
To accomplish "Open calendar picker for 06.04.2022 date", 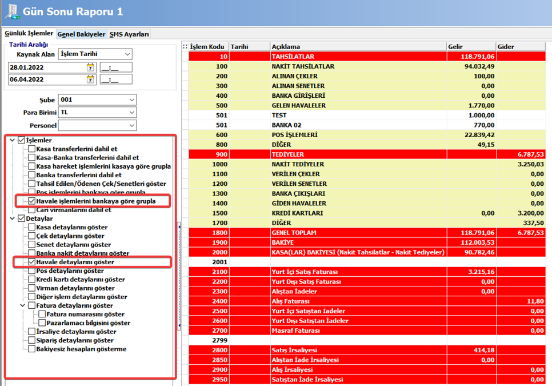I will (90, 79).
